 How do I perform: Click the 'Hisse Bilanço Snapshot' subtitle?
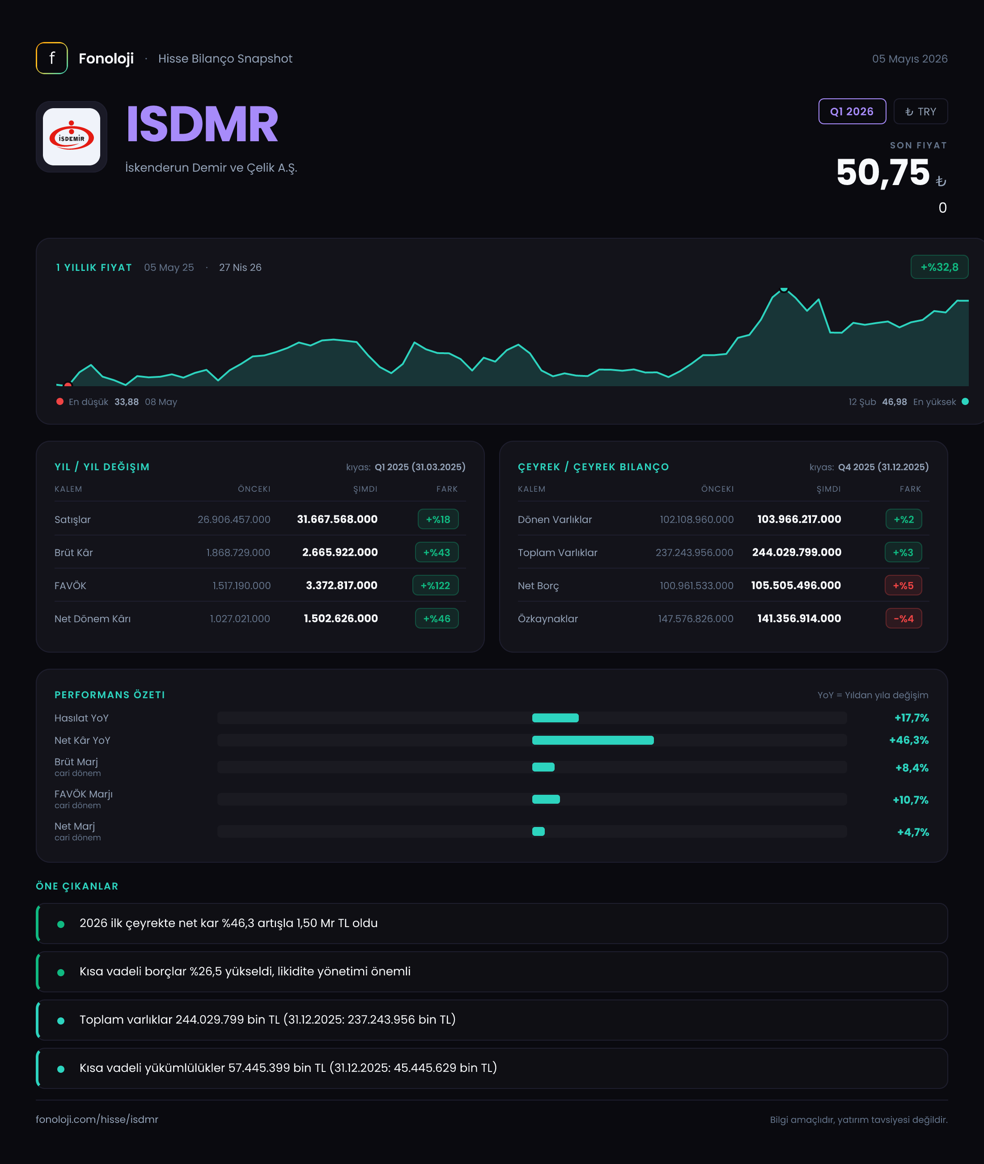coord(225,59)
